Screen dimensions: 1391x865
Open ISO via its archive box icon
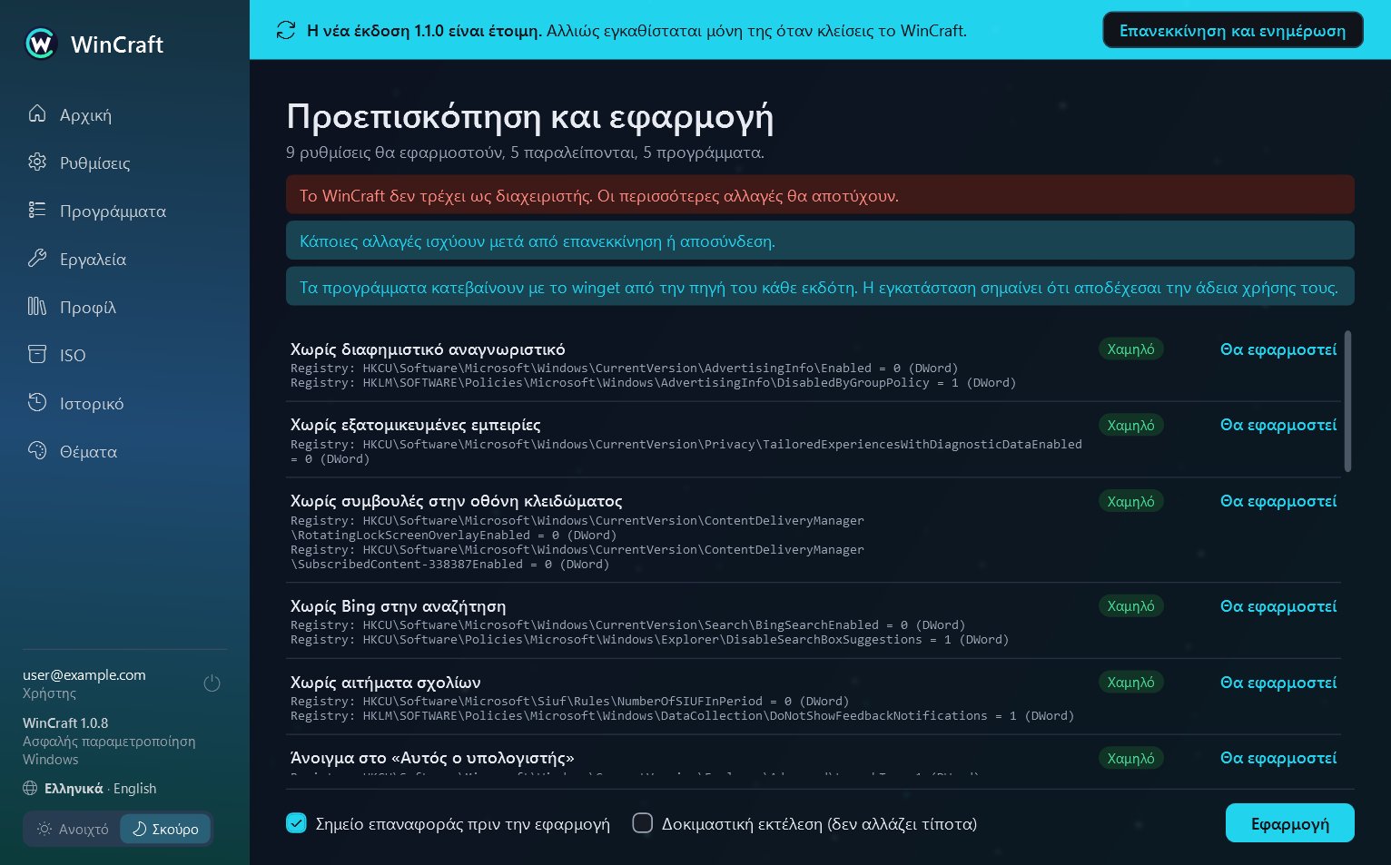(x=37, y=354)
